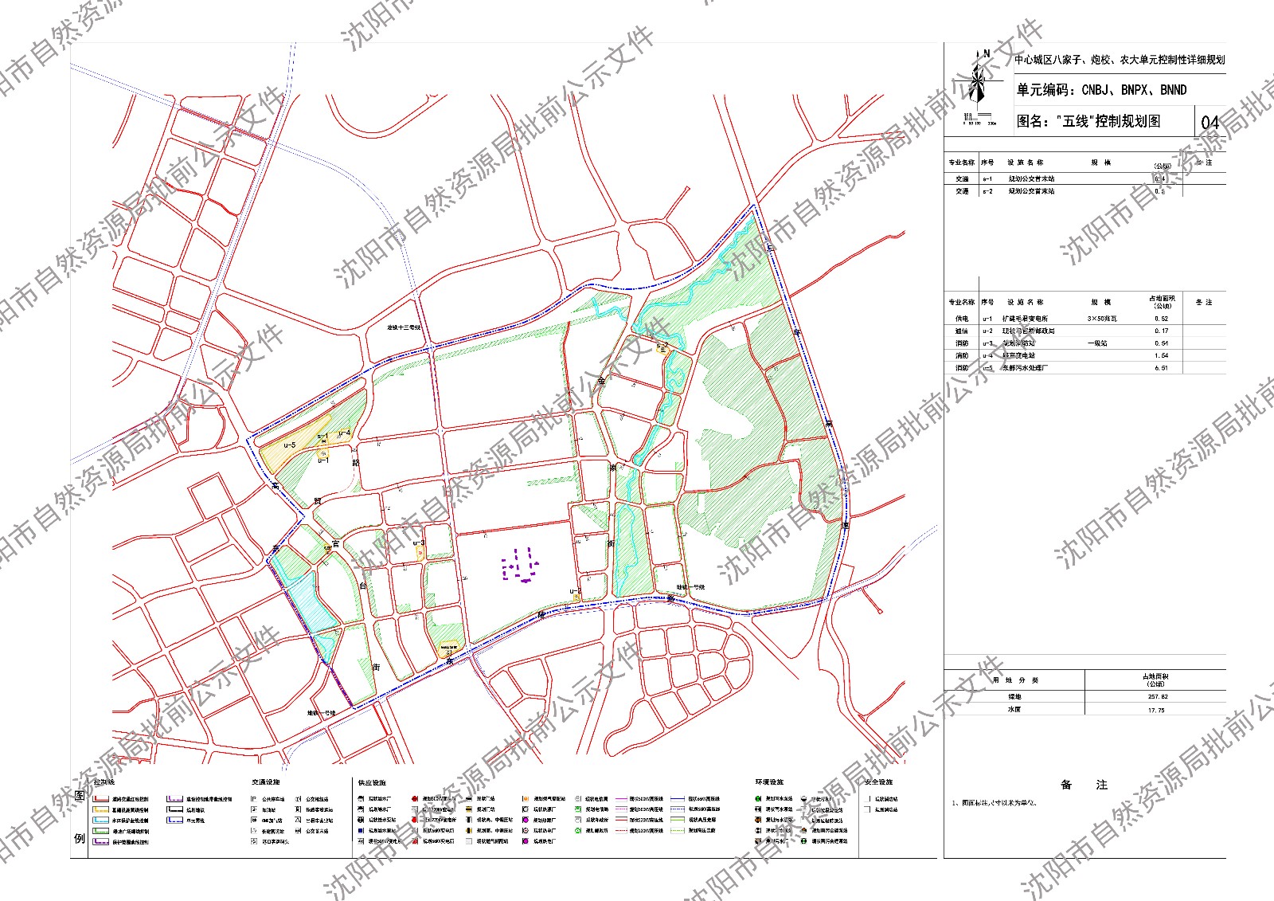Select the u-5 parcel label on map

(289, 446)
